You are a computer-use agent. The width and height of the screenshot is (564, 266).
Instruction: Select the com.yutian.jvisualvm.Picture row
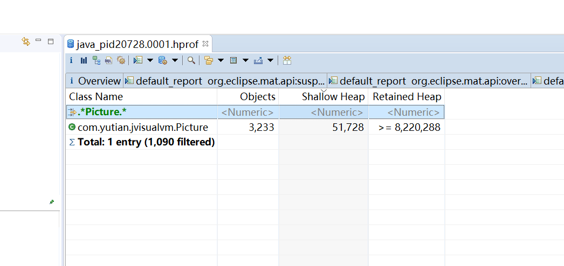pyautogui.click(x=142, y=128)
